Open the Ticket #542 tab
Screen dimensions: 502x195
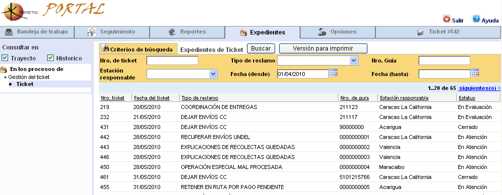pyautogui.click(x=438, y=32)
